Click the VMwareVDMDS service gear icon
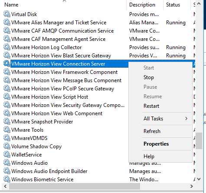 pos(7,138)
